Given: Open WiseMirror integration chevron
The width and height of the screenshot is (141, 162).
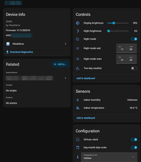Looking at the screenshot, I should point(65,44).
